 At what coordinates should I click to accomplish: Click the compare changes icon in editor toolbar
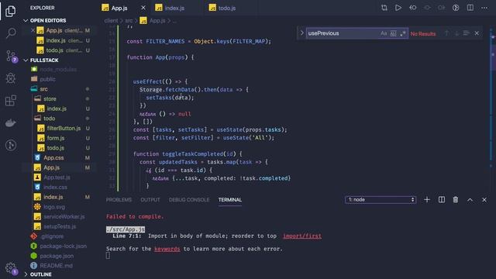tap(384, 8)
